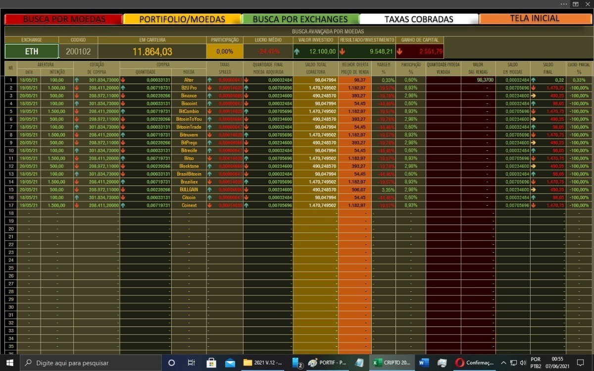Open the Word icon in taskbar
594x371 pixels.
click(424, 363)
